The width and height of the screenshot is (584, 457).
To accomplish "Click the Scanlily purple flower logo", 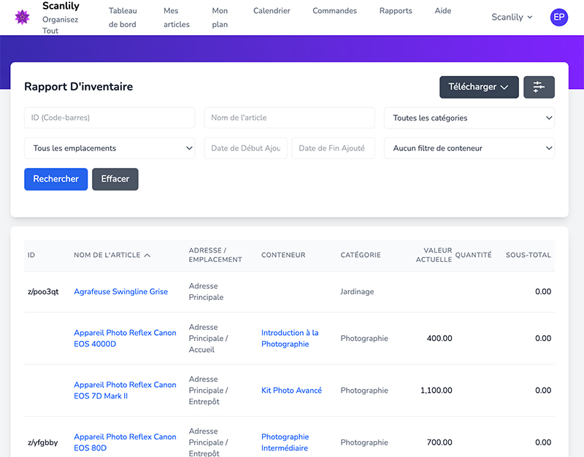I will (22, 17).
